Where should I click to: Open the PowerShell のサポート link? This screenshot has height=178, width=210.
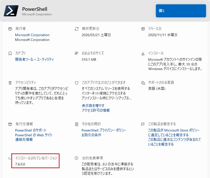coord(31,130)
